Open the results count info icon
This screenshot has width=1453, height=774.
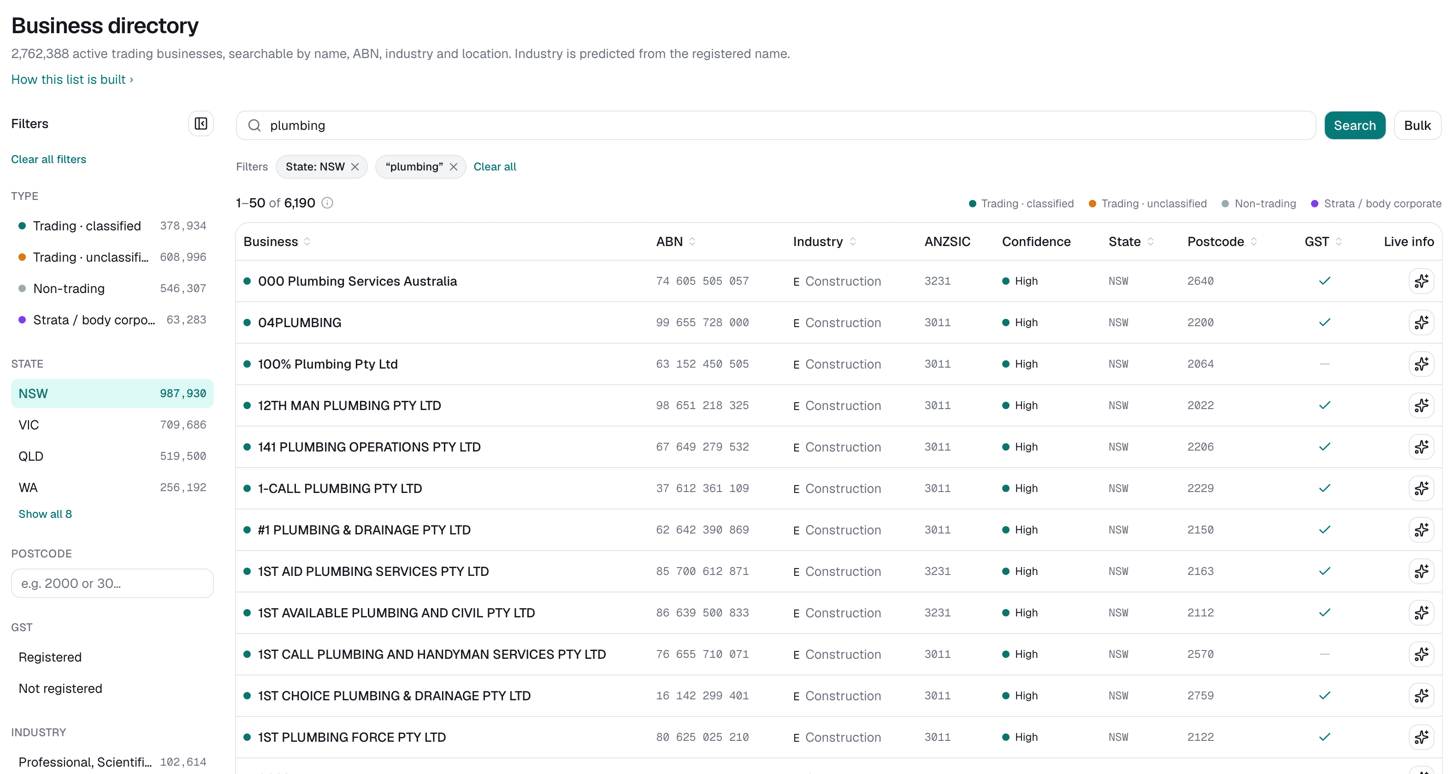327,203
